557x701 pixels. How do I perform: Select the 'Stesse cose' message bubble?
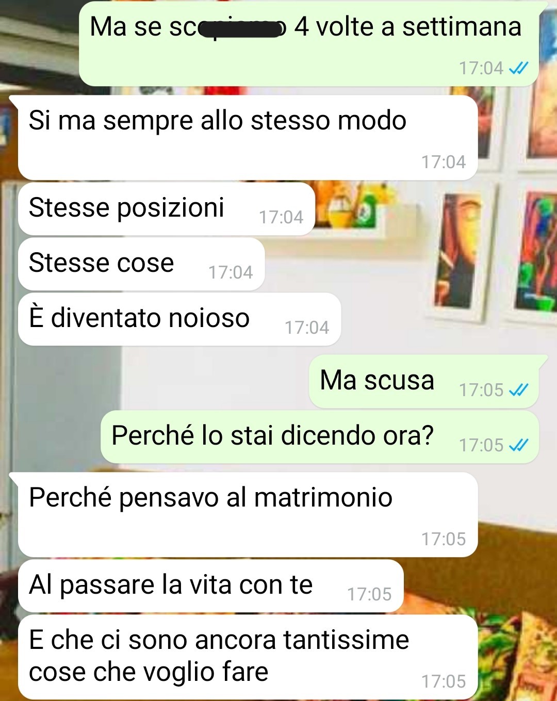point(141,264)
